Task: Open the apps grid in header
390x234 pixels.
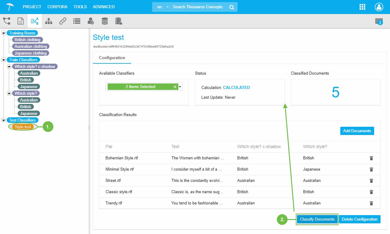Action: click(363, 7)
